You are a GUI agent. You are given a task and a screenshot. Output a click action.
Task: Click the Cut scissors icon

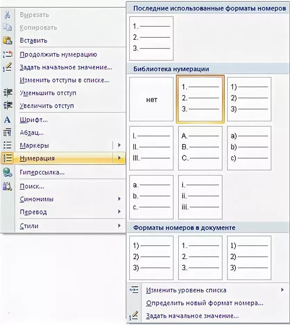click(7, 15)
